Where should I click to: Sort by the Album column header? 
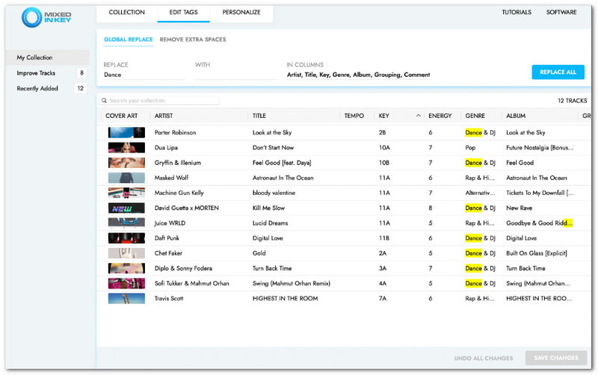pyautogui.click(x=516, y=116)
